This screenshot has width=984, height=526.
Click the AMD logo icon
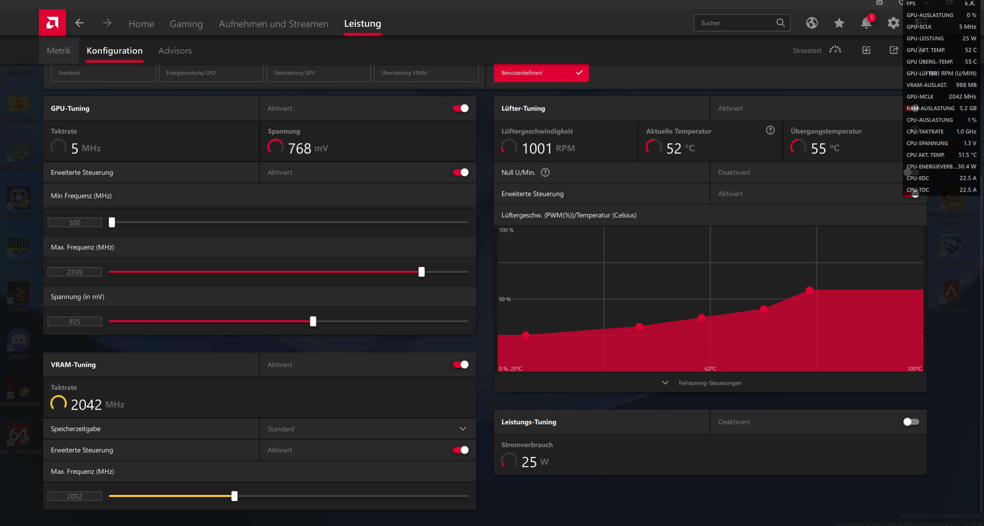coord(52,23)
